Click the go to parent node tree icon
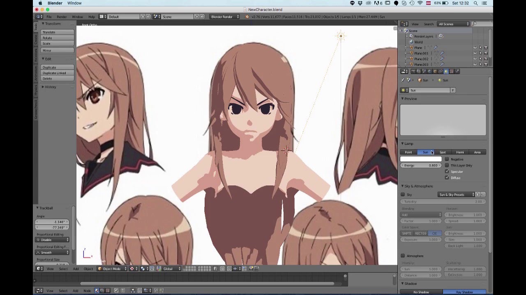 pyautogui.click(x=123, y=290)
